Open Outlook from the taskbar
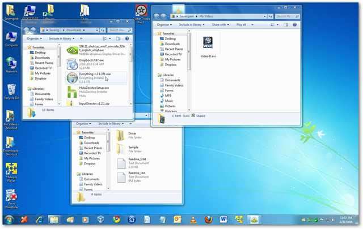363x229 pixels. pos(178,219)
